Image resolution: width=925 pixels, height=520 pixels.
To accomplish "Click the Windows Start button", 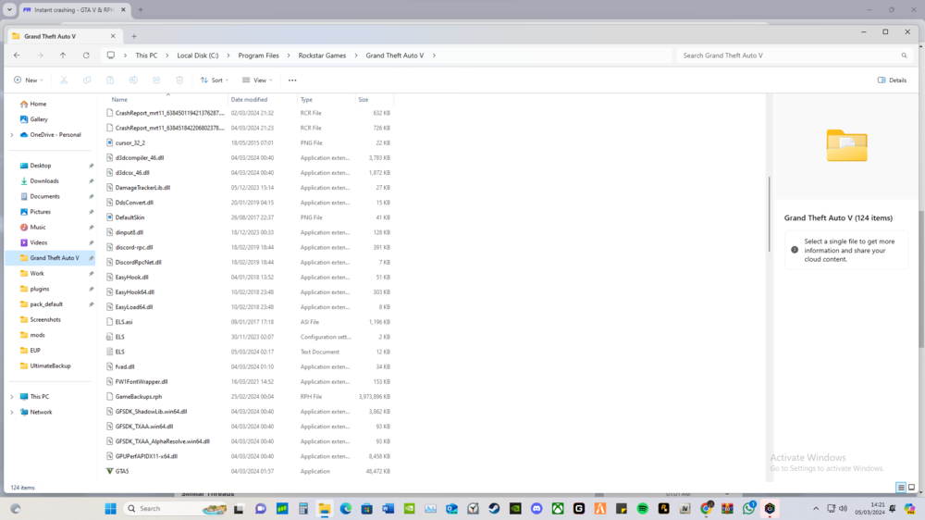I will pos(110,508).
